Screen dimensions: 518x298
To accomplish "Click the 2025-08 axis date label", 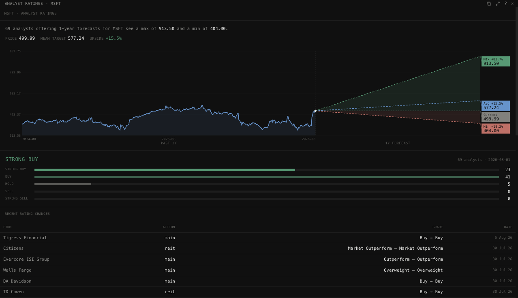I will pos(169,139).
